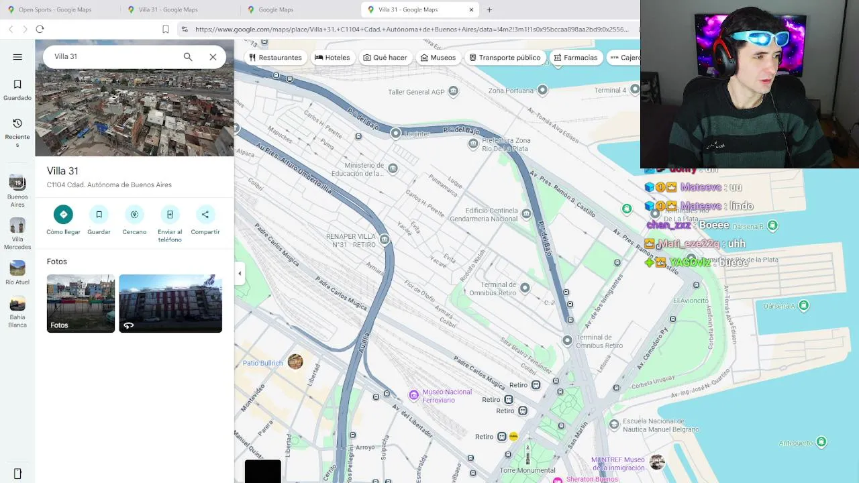Open the Bahía Blanca recent item
This screenshot has height=483, width=859.
[x=17, y=312]
